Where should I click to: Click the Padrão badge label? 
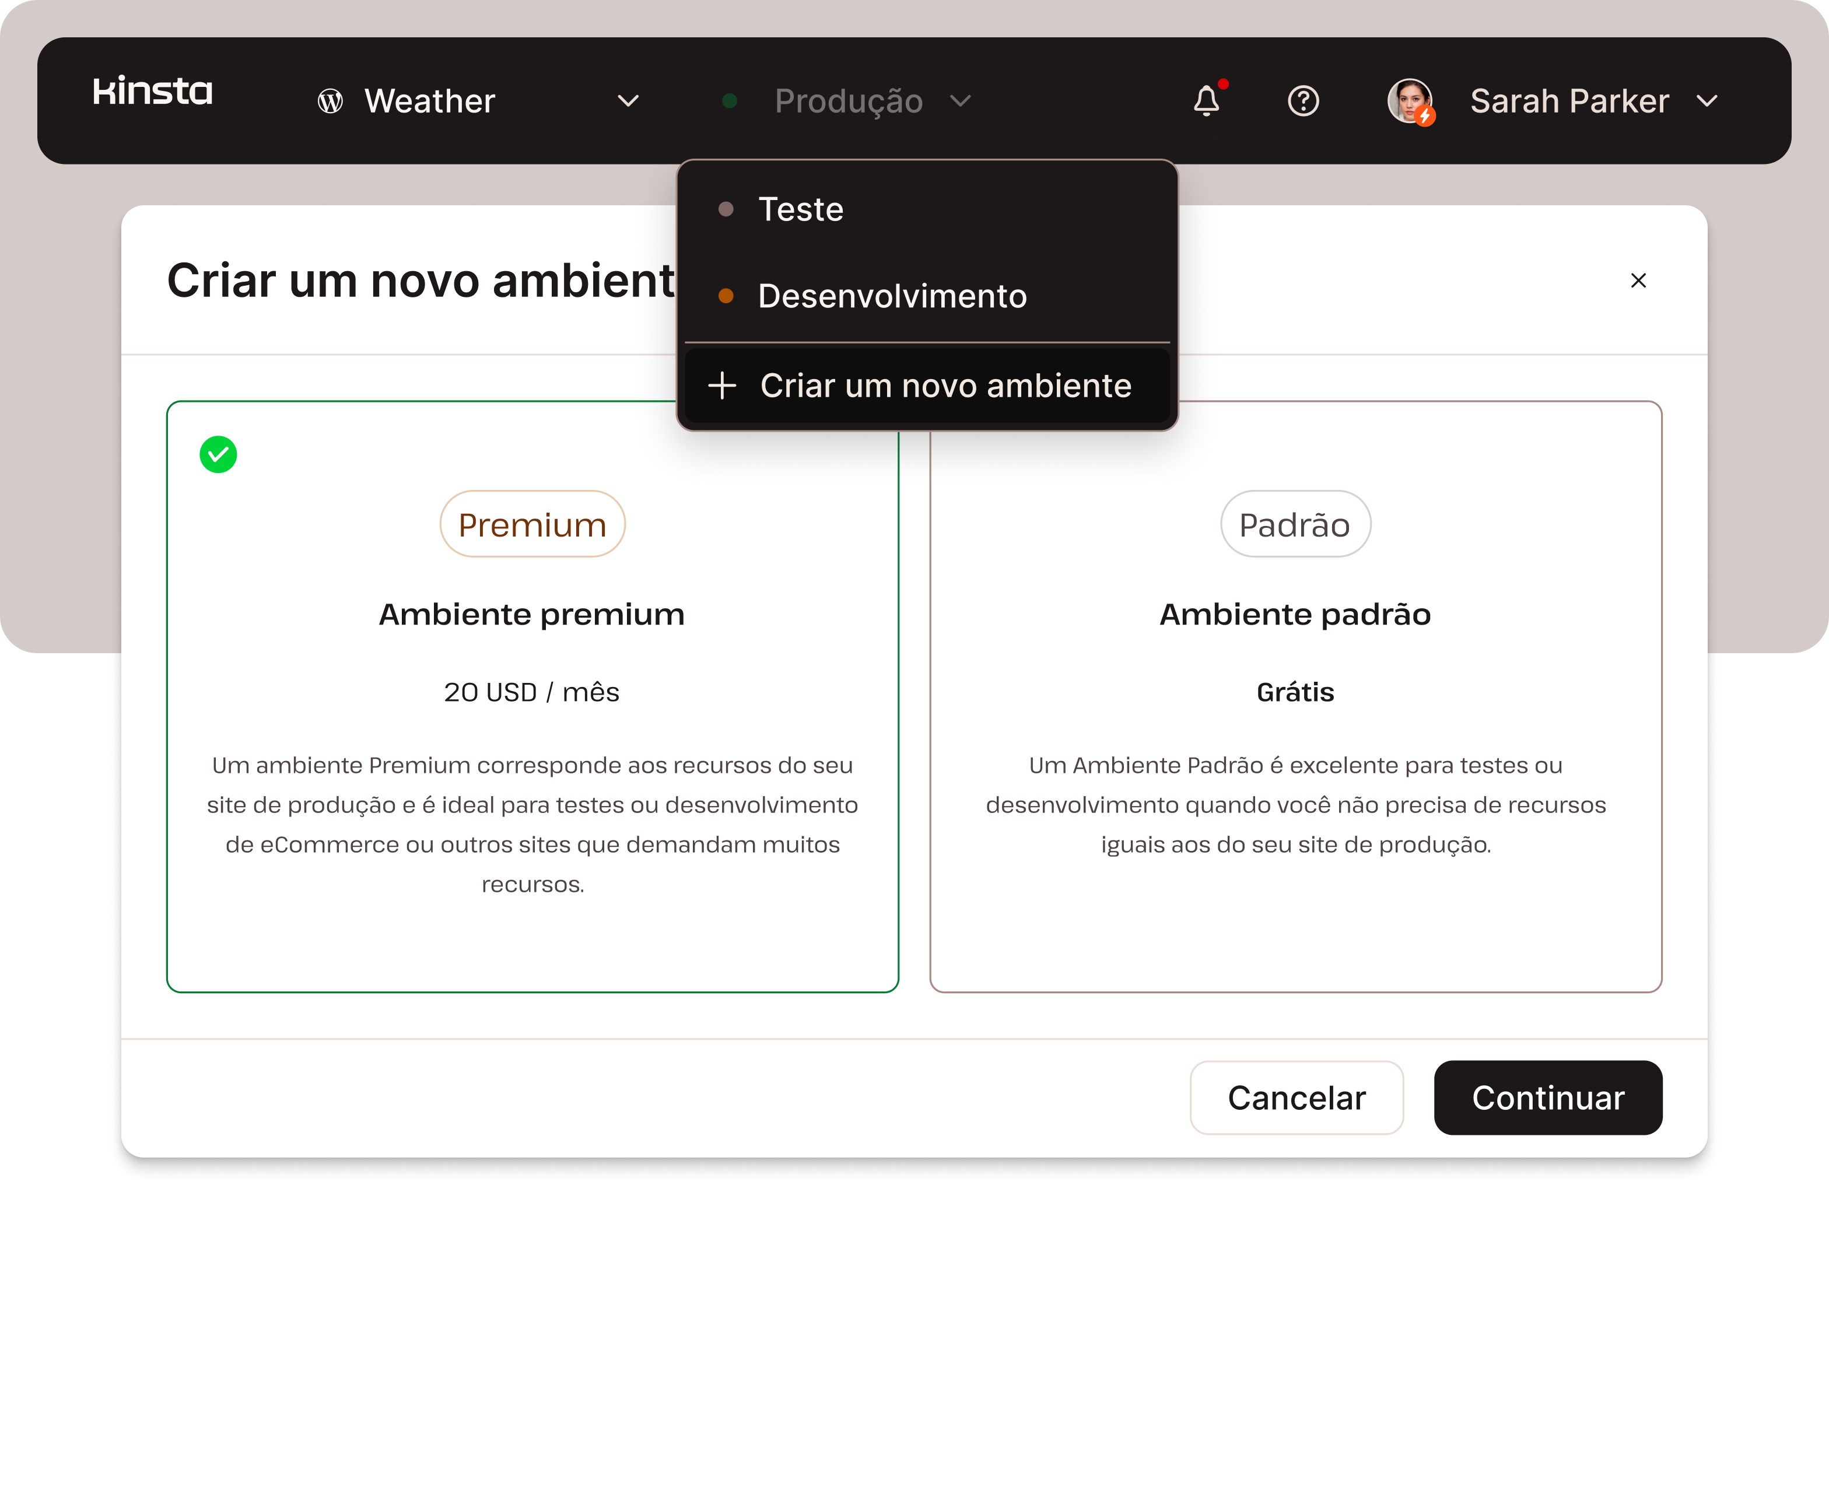1295,524
